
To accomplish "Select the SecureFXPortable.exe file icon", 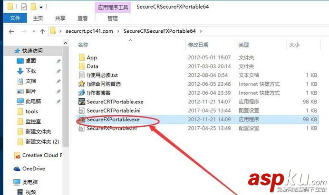I will (x=82, y=119).
